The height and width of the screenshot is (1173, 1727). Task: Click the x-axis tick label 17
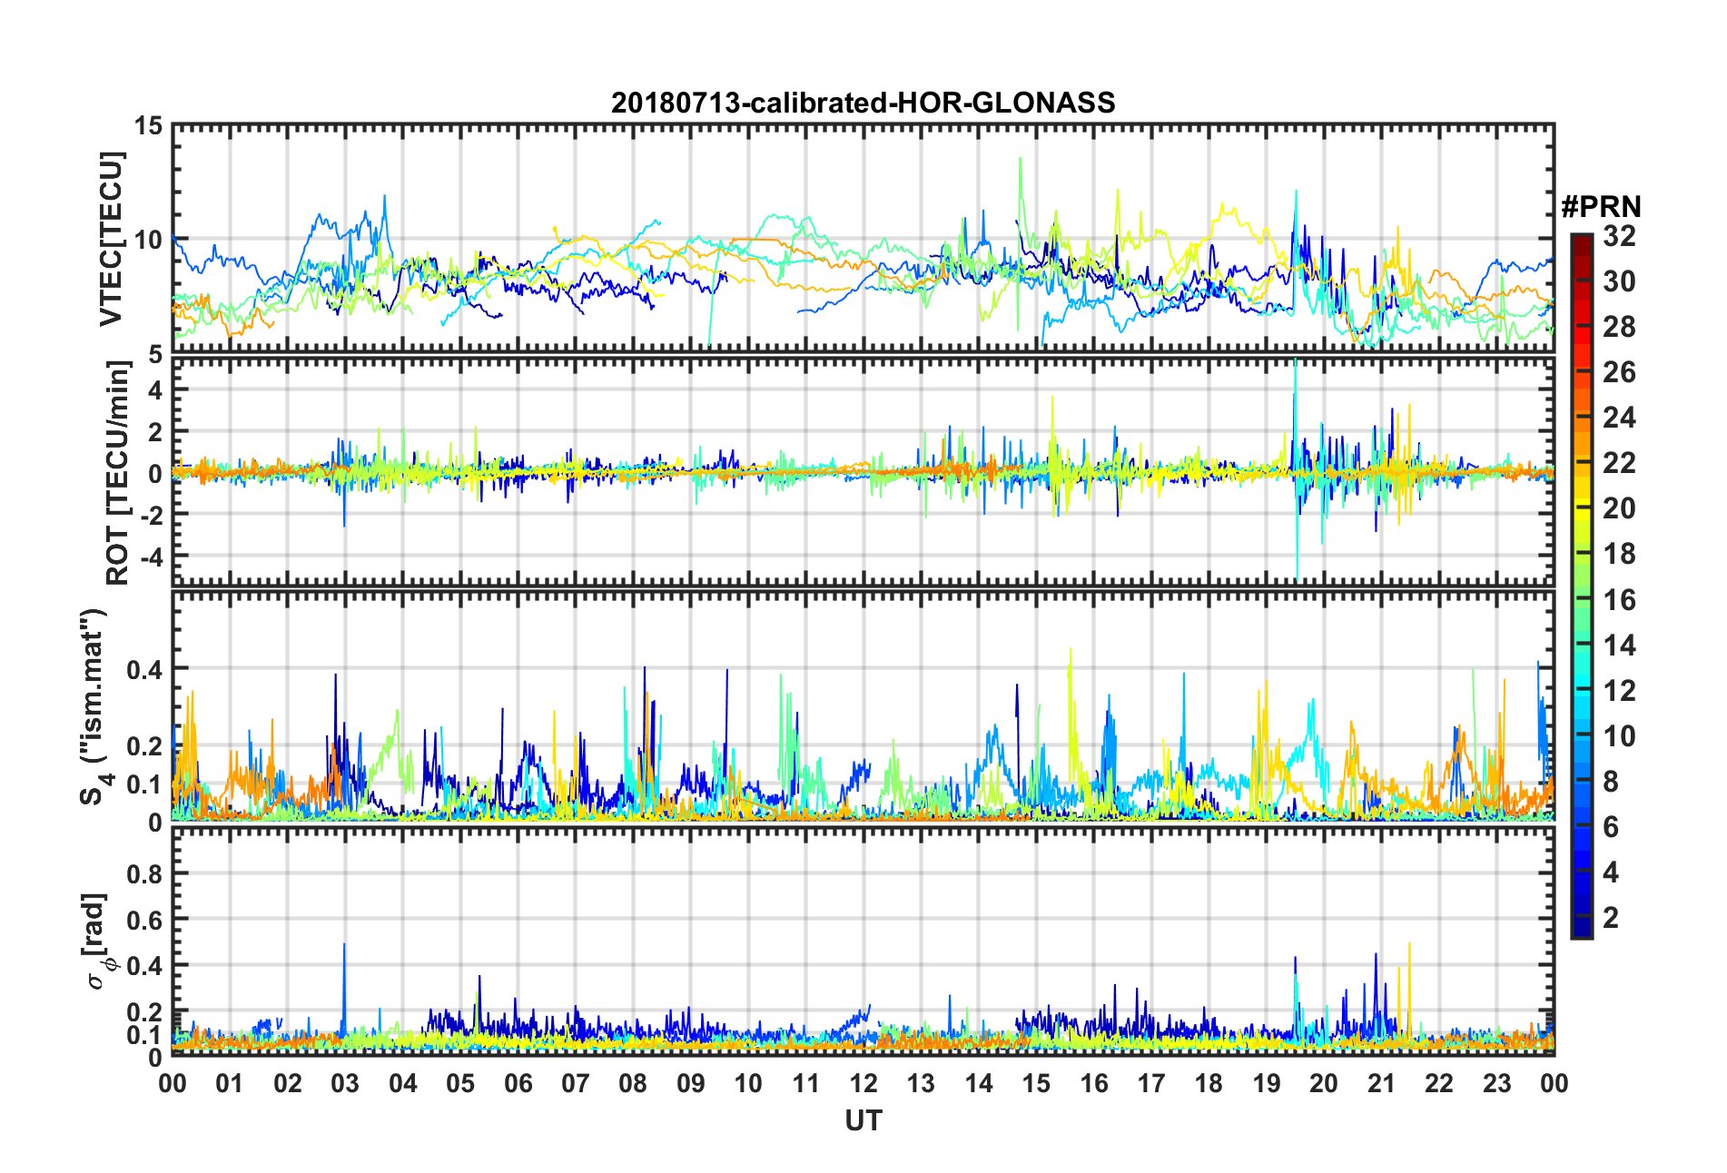coord(1151,1084)
